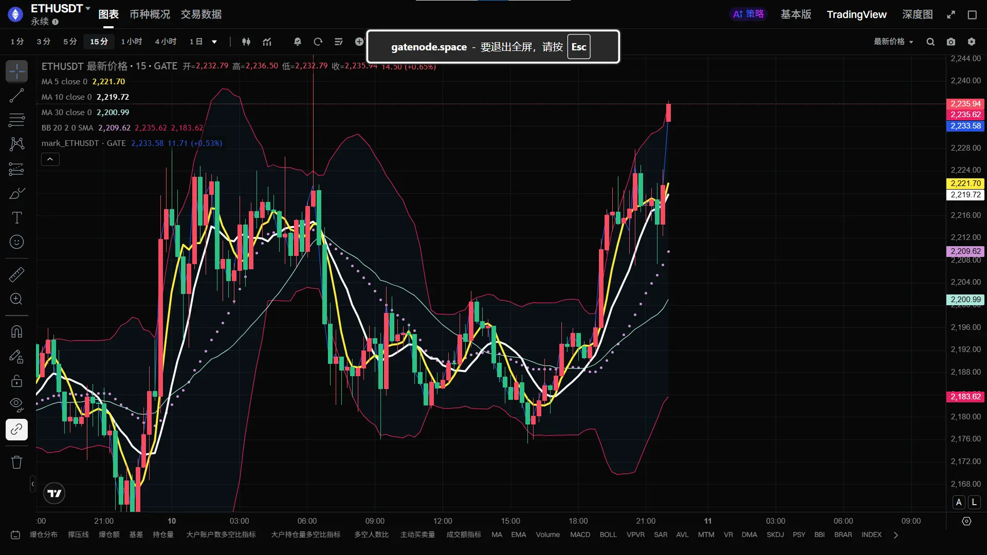The width and height of the screenshot is (987, 555).
Task: Select the 1小时 timeframe
Action: pyautogui.click(x=132, y=42)
